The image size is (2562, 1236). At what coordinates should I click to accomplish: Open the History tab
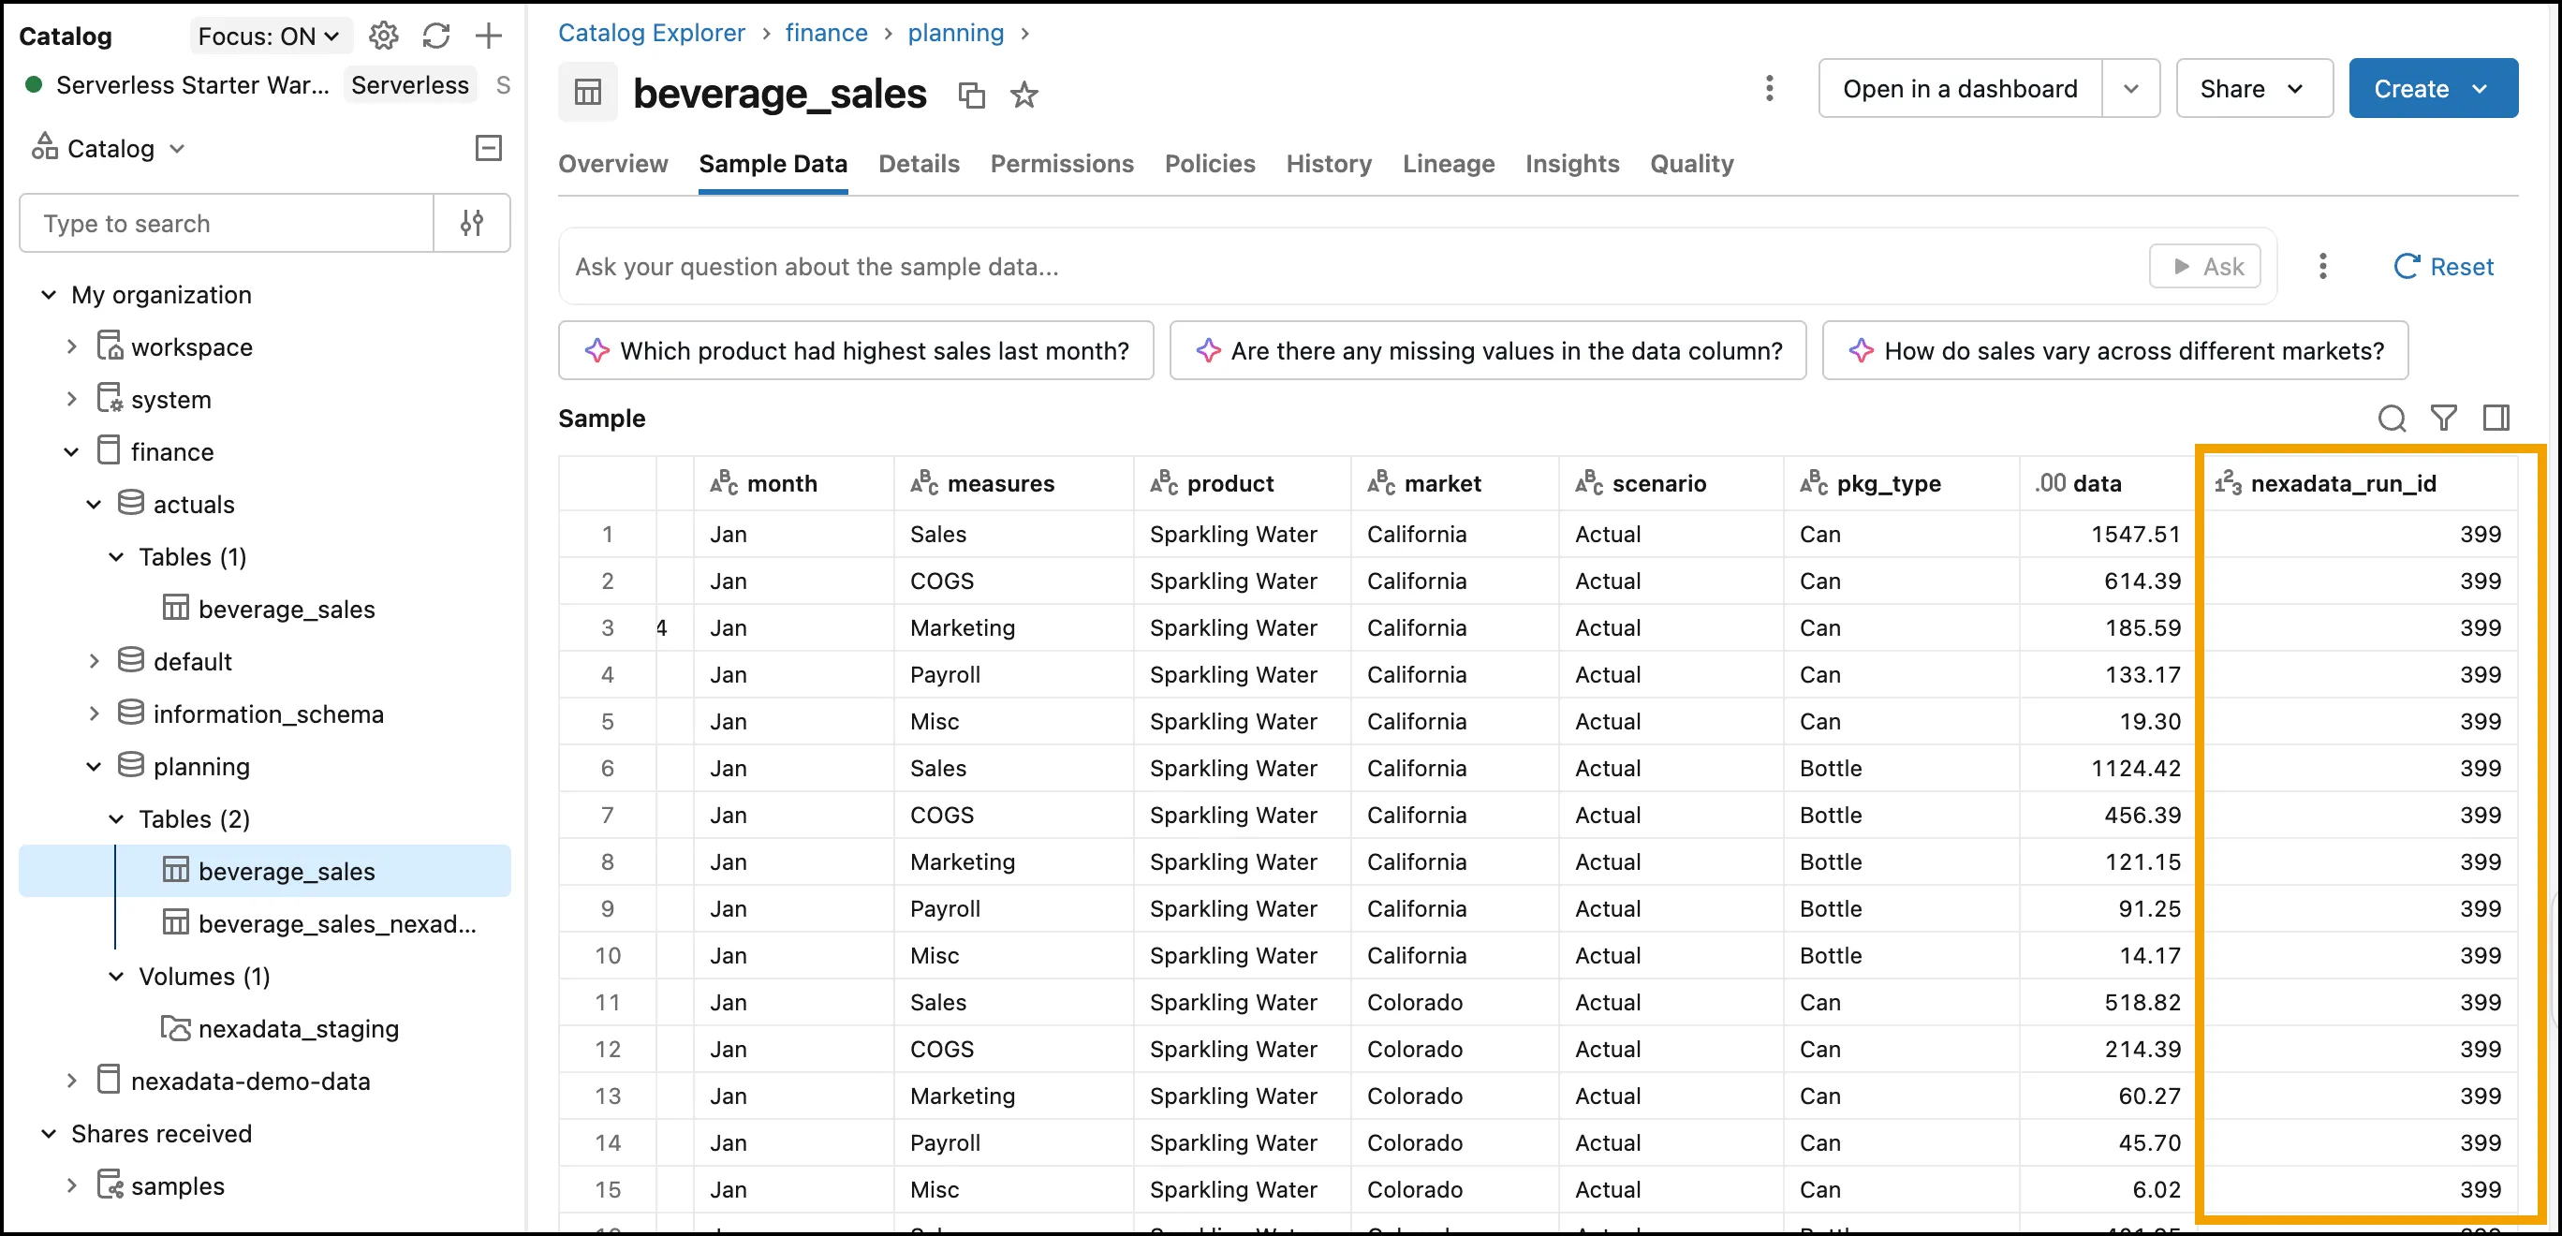click(x=1328, y=163)
